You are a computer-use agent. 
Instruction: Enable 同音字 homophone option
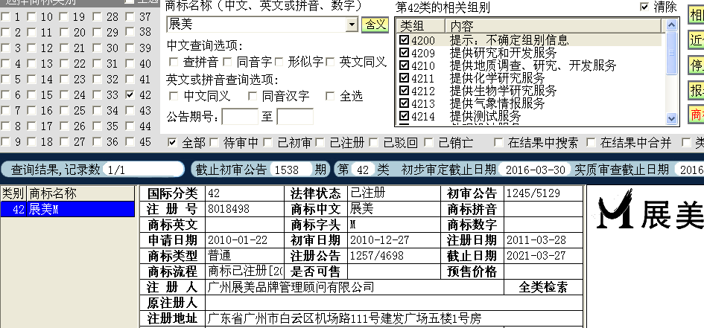[227, 62]
